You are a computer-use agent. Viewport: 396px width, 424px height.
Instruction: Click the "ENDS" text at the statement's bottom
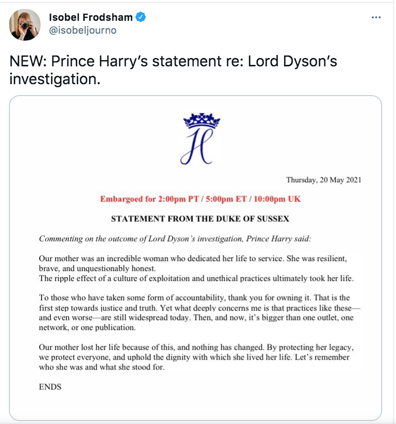50,387
